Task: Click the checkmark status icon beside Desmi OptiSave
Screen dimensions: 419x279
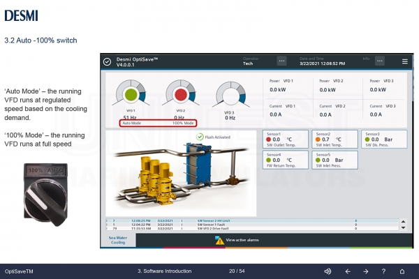Action: [107, 61]
